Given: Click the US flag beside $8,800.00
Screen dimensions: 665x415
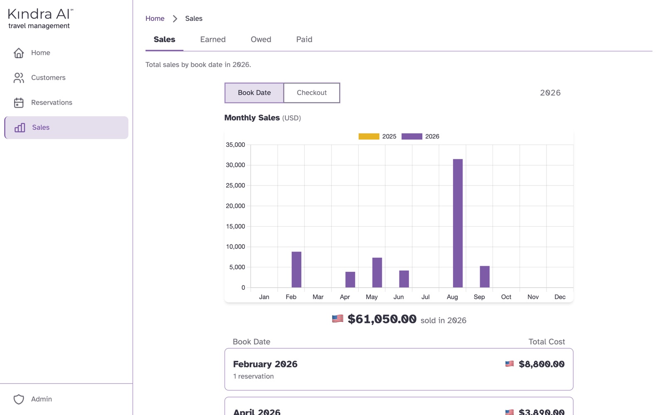Looking at the screenshot, I should point(510,364).
